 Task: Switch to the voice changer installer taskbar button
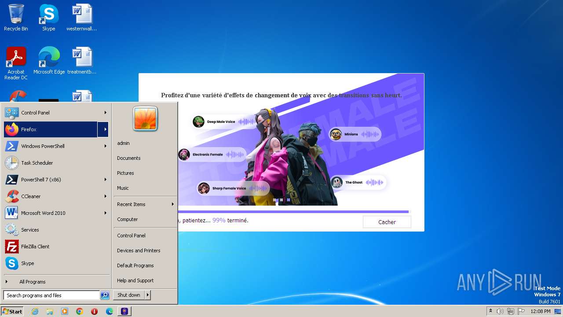tap(125, 311)
